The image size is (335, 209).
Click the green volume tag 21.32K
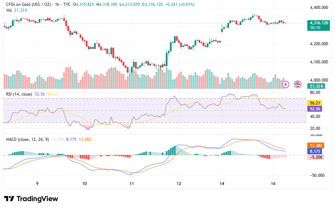(x=316, y=86)
